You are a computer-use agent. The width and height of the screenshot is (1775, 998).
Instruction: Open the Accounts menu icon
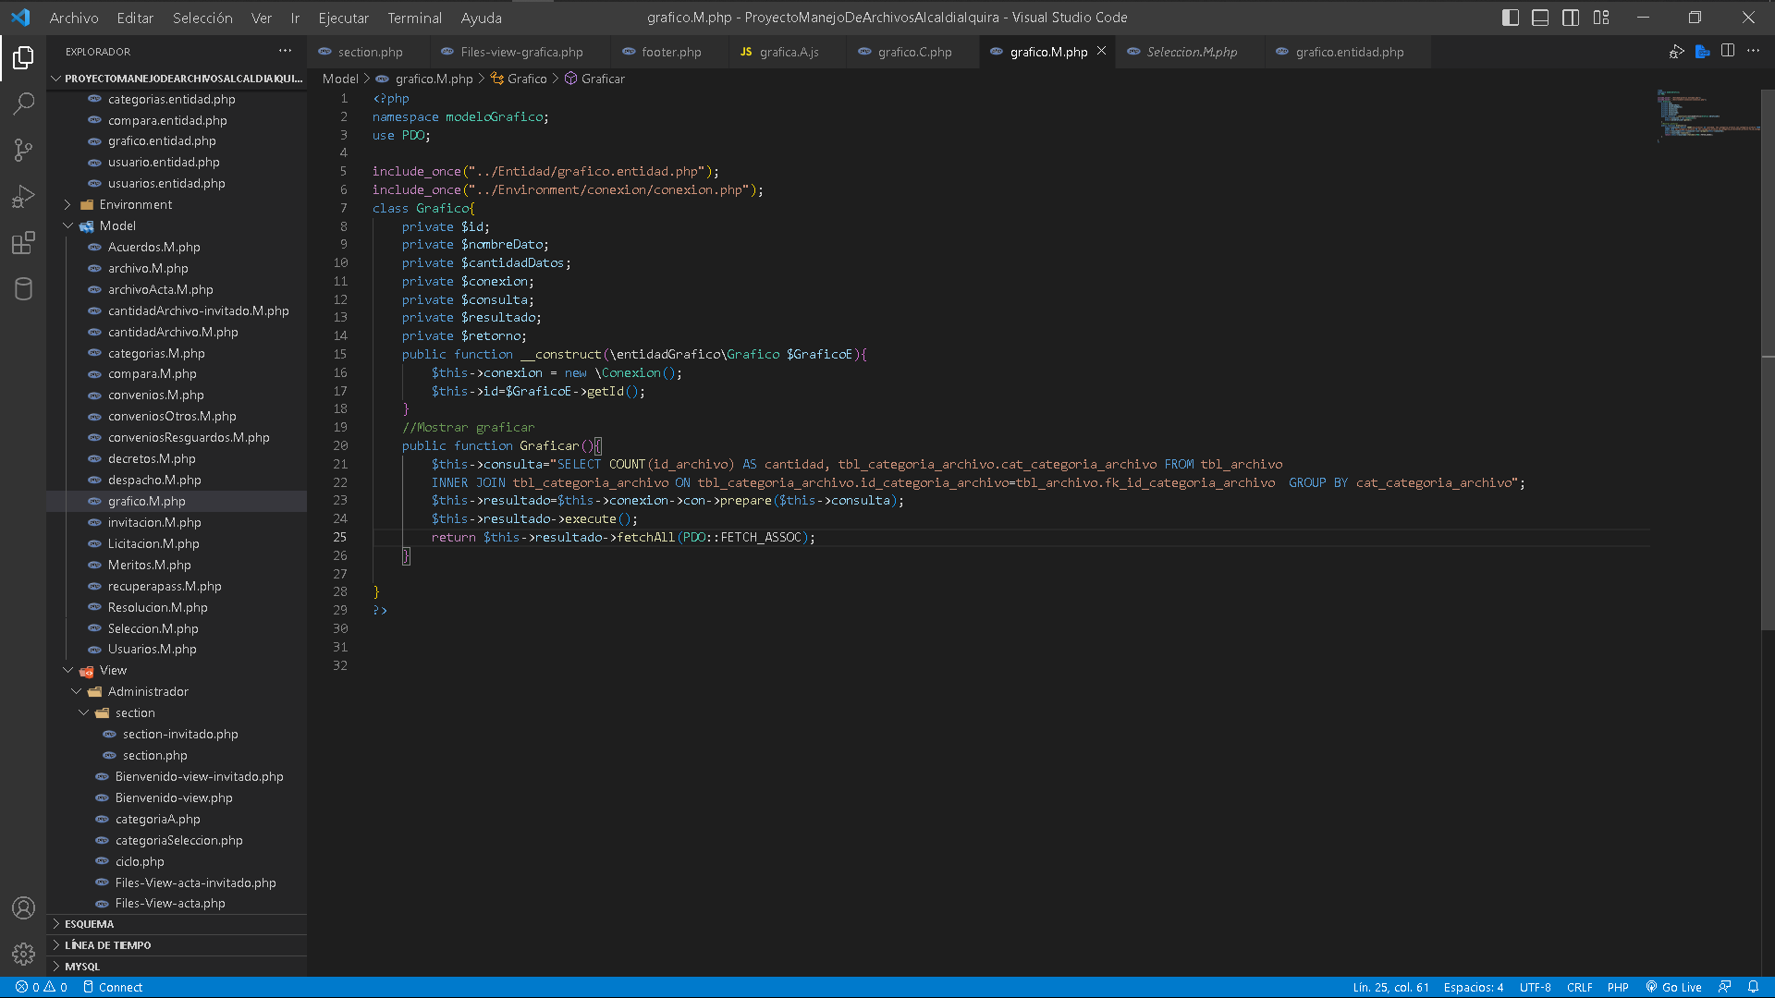pyautogui.click(x=23, y=907)
